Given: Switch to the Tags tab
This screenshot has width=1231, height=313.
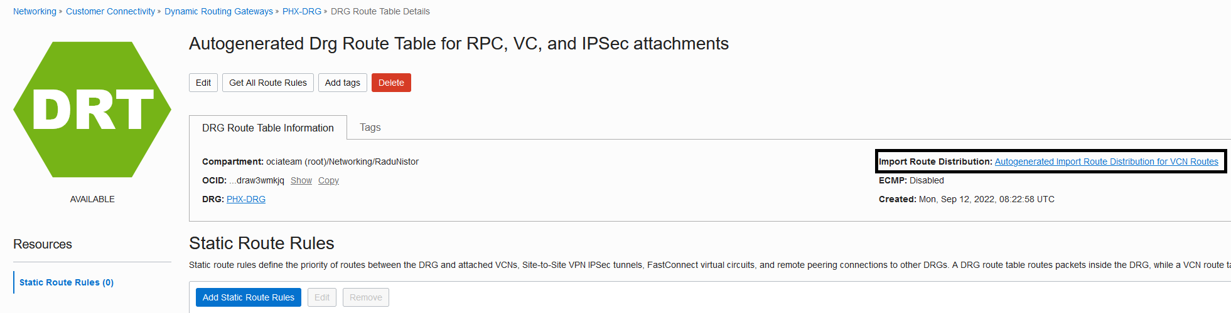Looking at the screenshot, I should 370,127.
